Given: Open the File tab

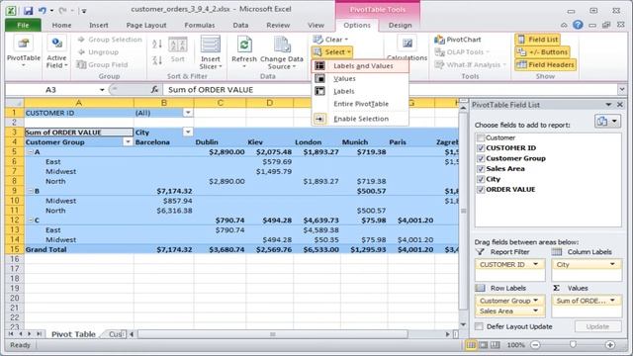Looking at the screenshot, I should pyautogui.click(x=23, y=25).
